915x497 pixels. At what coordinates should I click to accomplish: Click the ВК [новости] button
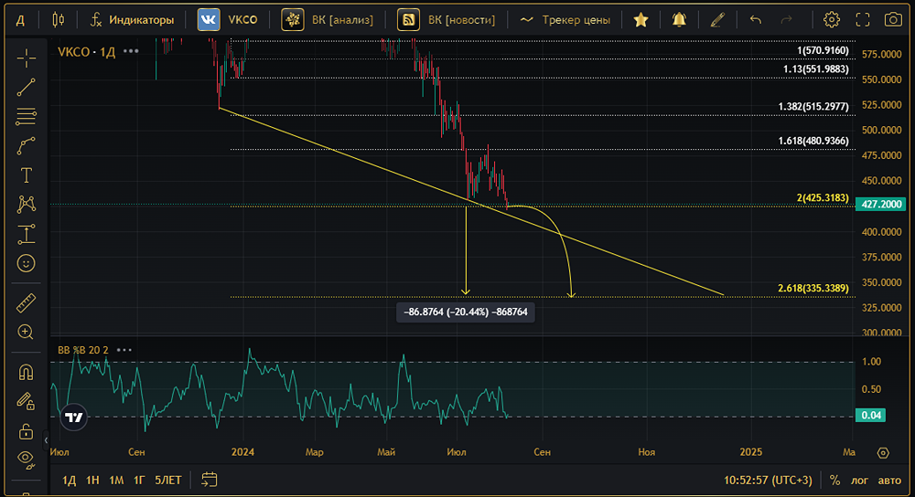(447, 19)
